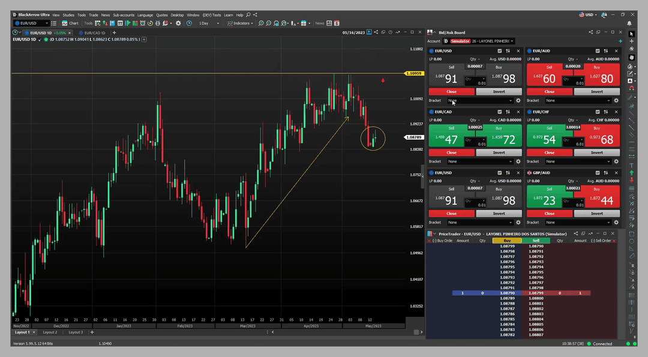This screenshot has height=357, width=648.
Task: Toggle the green indicator dot beside EUR/USD 1D
Action: [46, 40]
